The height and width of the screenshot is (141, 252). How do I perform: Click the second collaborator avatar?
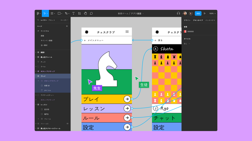pyautogui.click(x=191, y=13)
